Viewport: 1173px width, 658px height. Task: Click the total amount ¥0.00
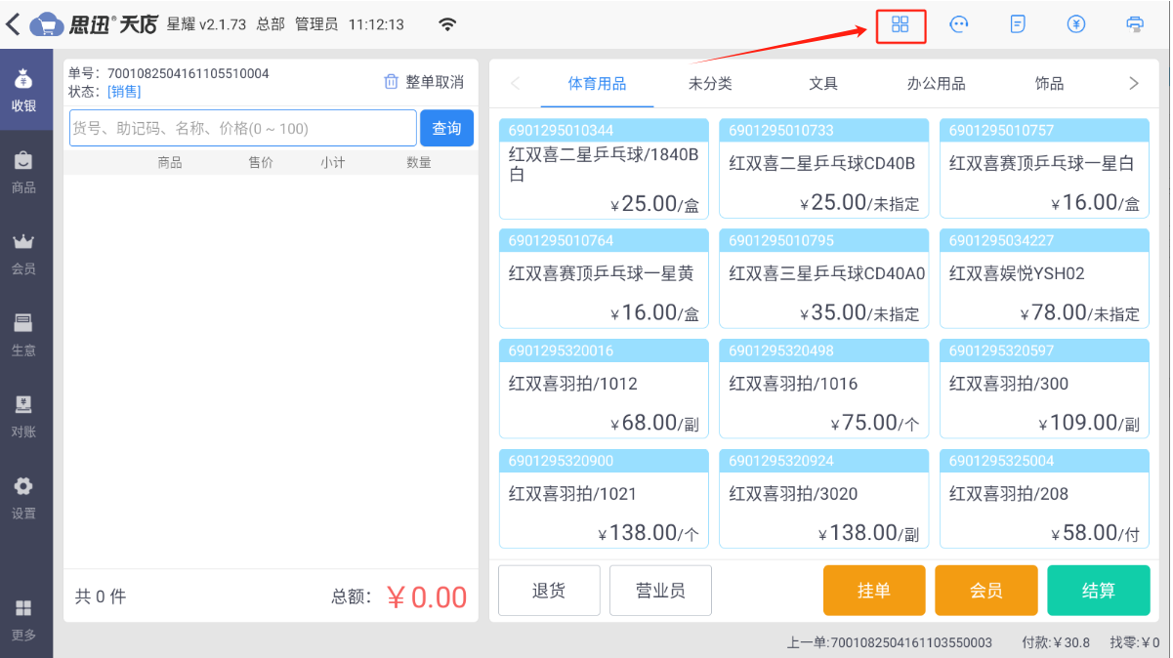(x=427, y=596)
